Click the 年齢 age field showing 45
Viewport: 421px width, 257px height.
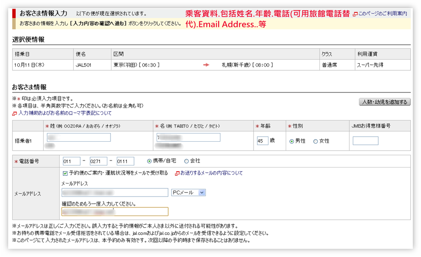click(x=262, y=141)
